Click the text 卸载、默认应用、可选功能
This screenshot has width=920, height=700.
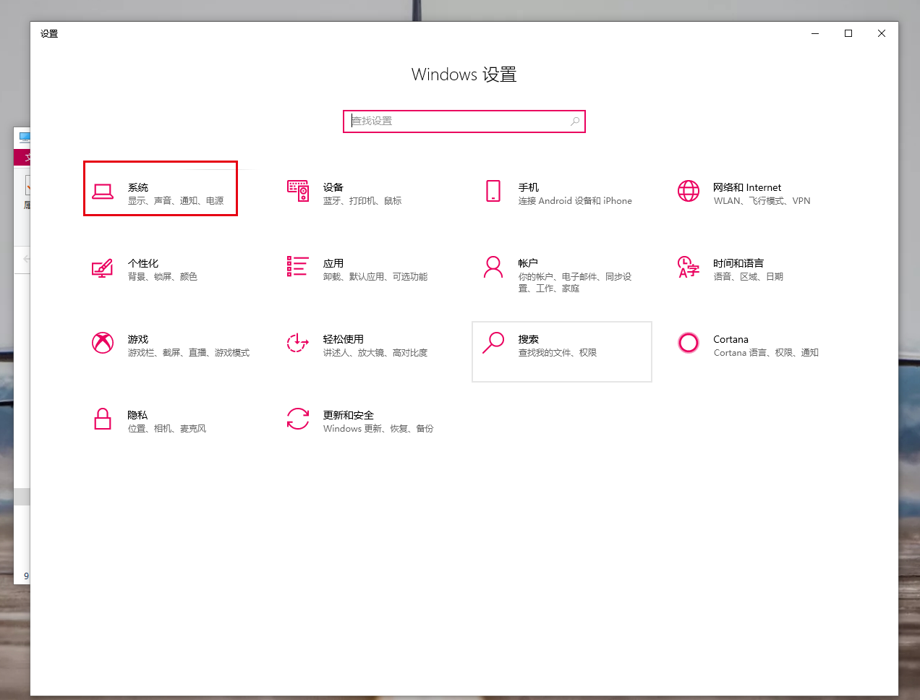375,277
